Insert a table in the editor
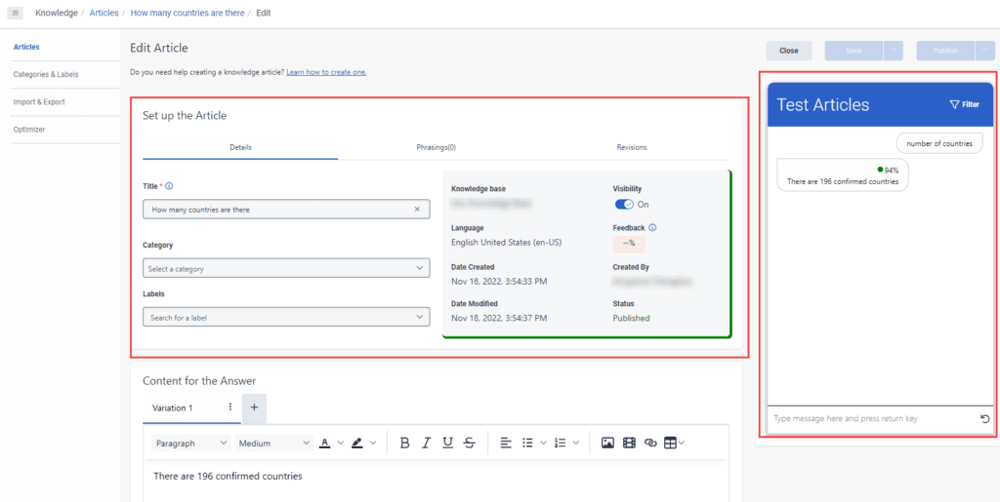The width and height of the screenshot is (1000, 502). 671,443
